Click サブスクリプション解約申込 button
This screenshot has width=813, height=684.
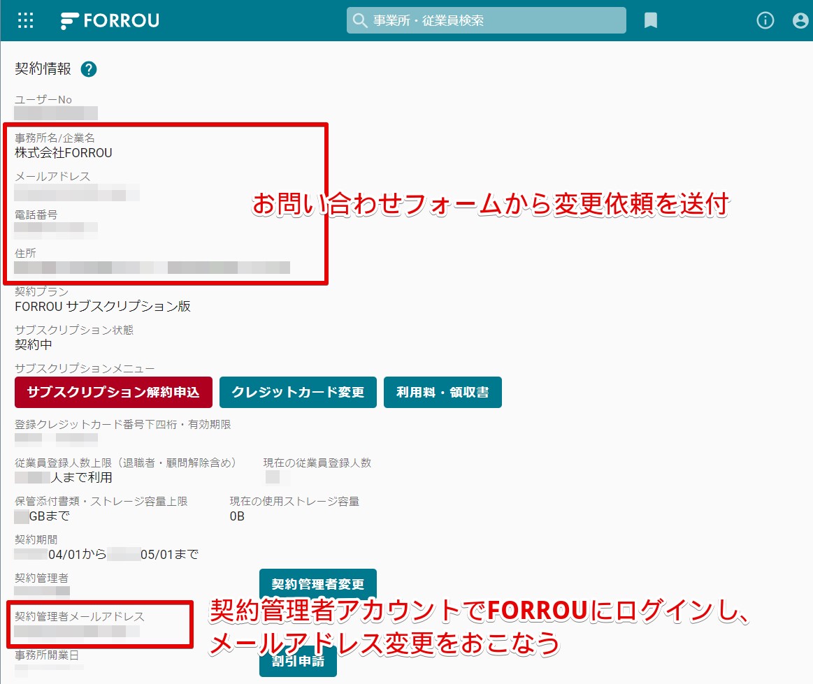click(x=113, y=392)
